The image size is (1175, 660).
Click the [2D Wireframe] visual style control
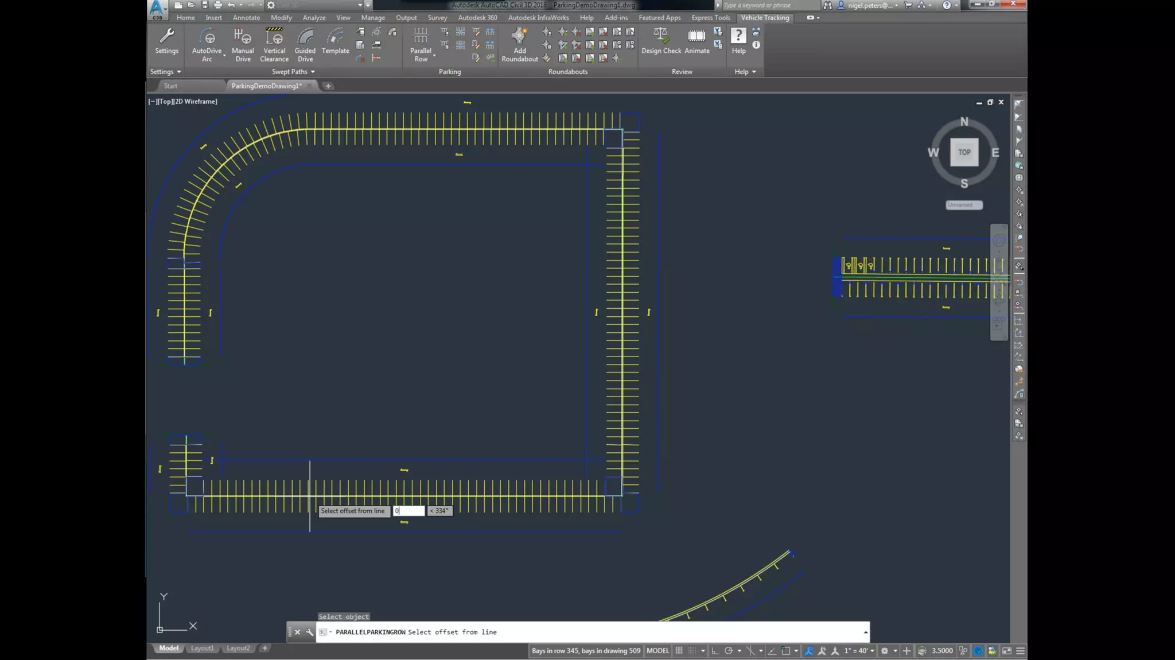point(196,102)
